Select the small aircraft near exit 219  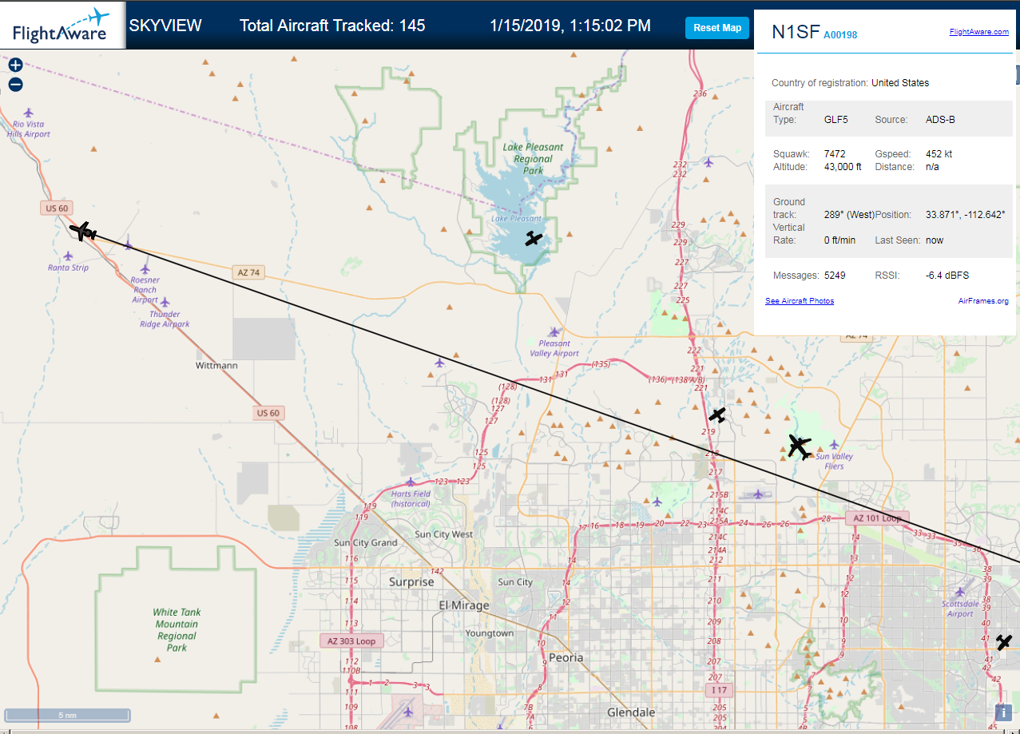(717, 415)
